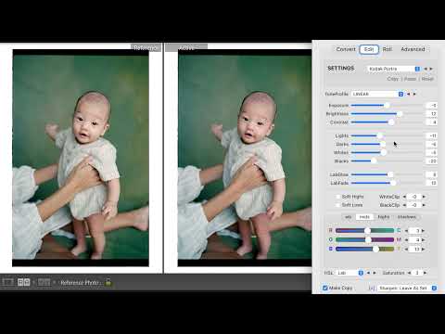Select the mids color balance tab

coord(364,217)
